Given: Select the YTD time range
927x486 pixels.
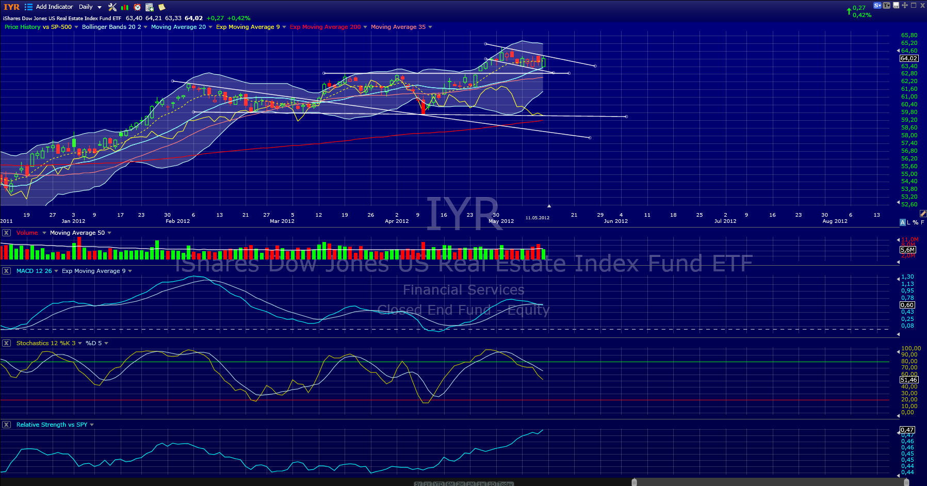Looking at the screenshot, I should 438,484.
